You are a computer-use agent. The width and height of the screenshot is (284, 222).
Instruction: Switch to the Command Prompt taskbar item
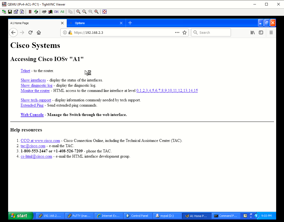pos(226,216)
